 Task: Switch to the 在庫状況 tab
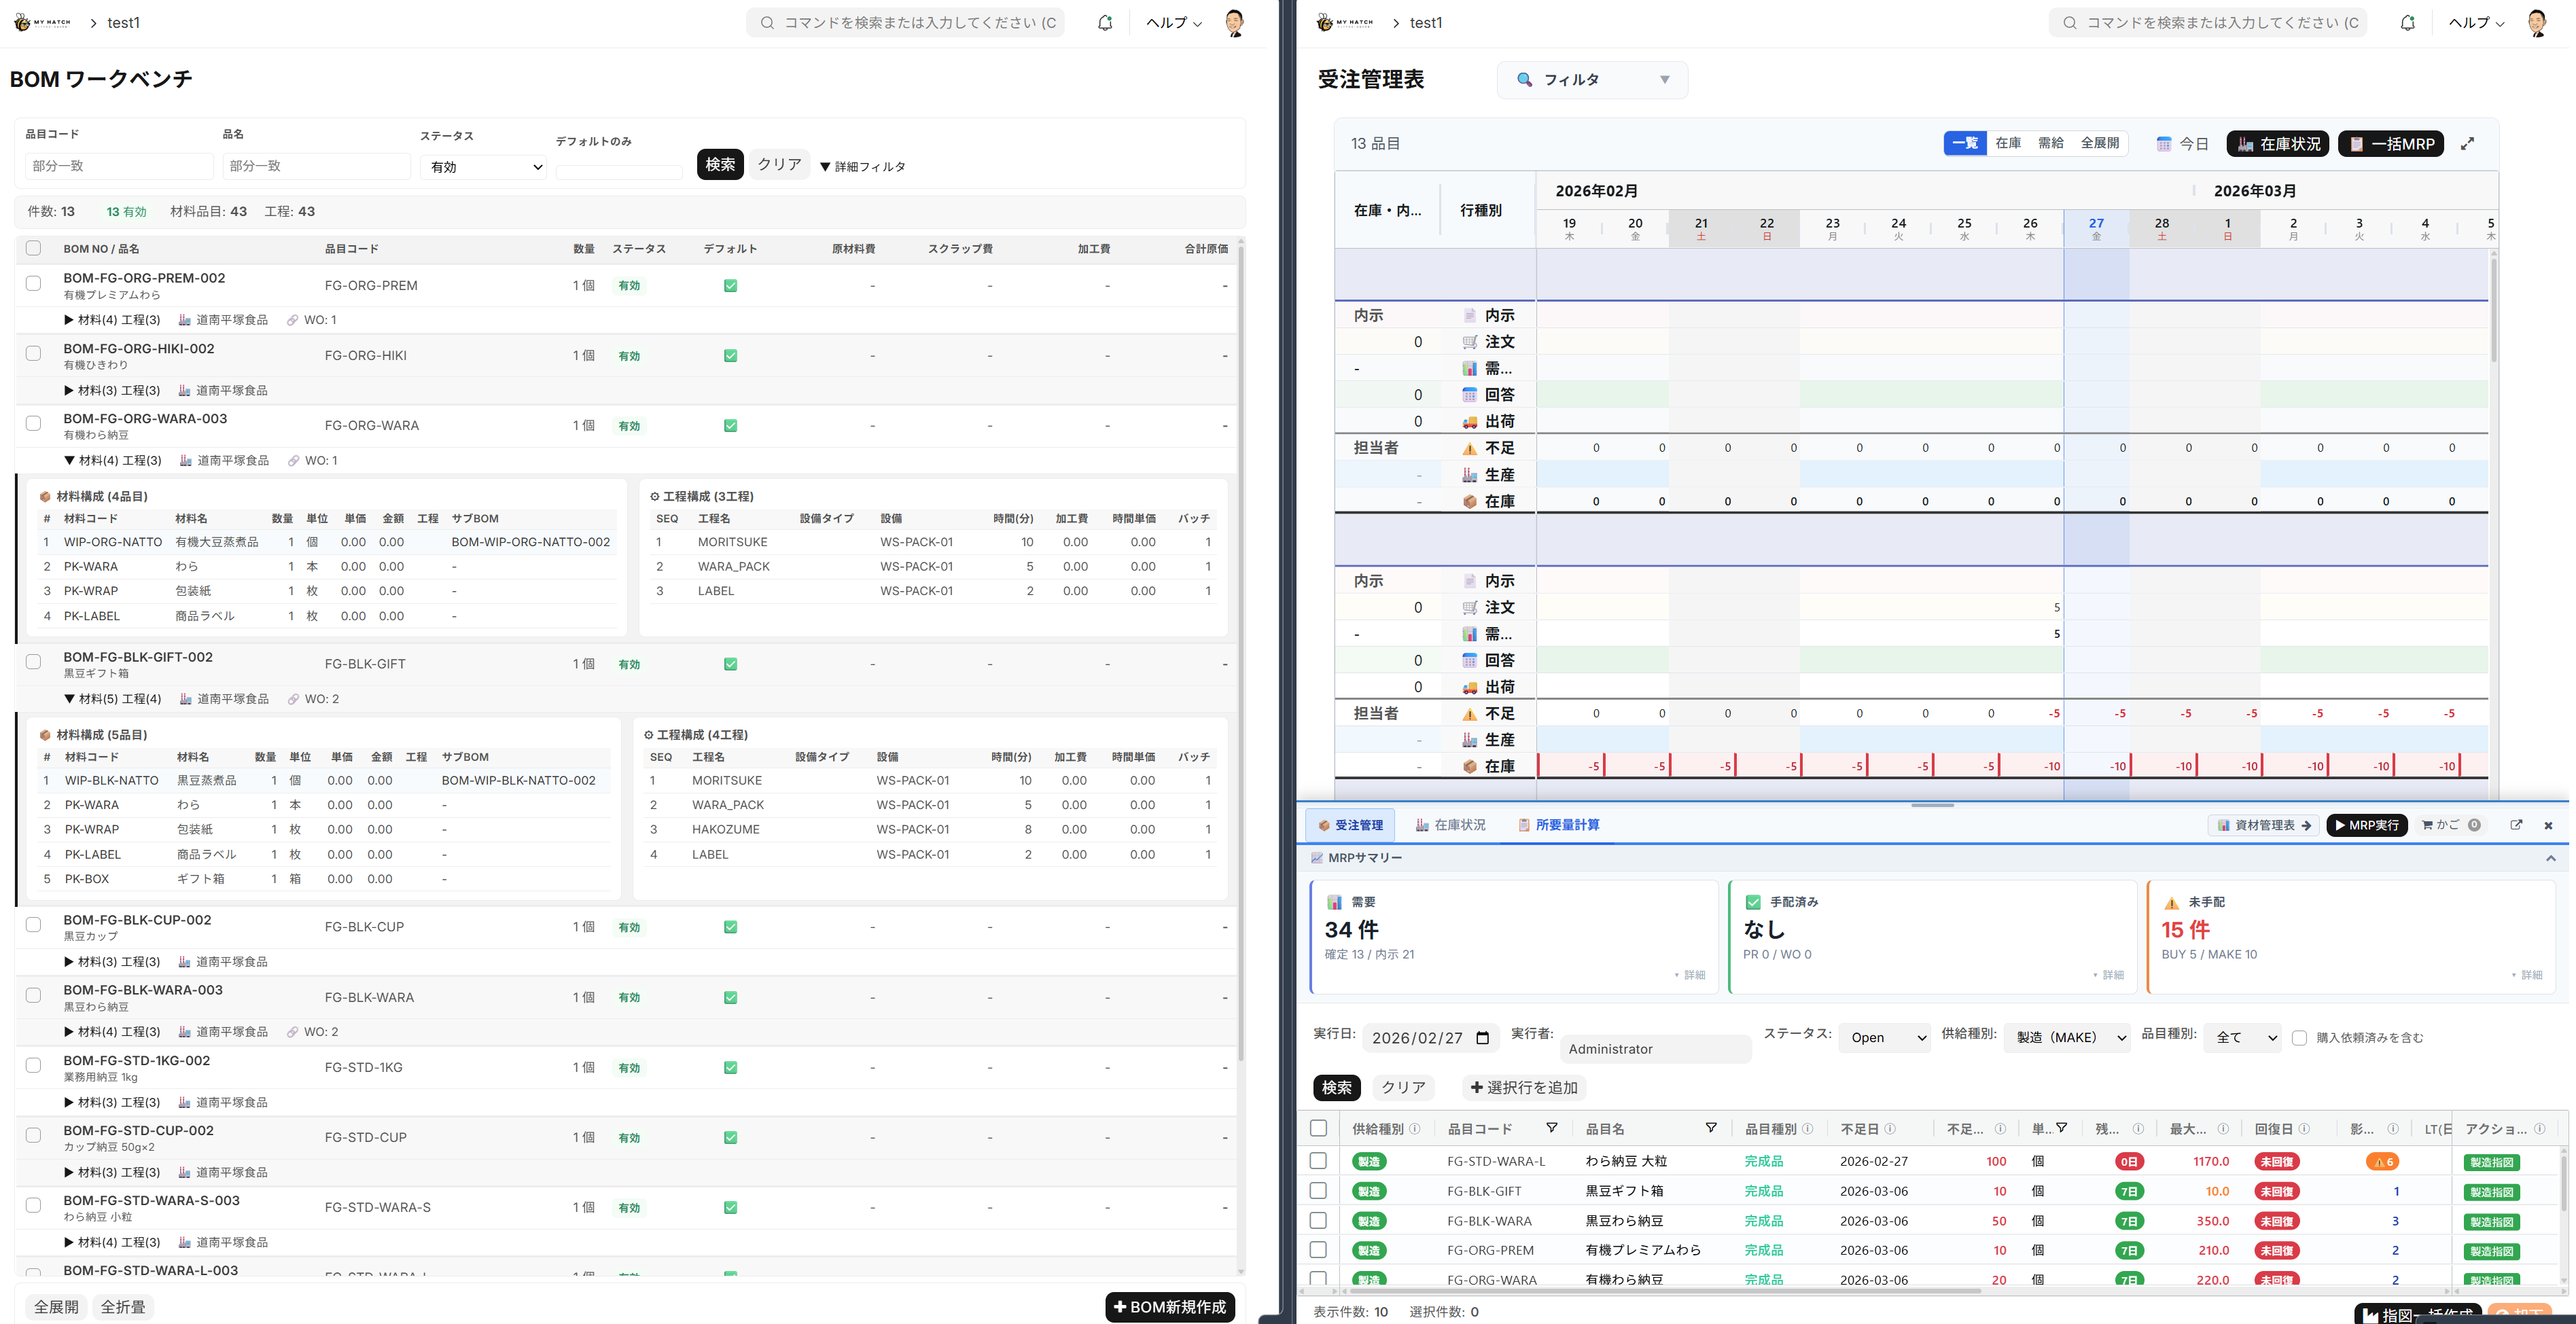(x=1451, y=825)
